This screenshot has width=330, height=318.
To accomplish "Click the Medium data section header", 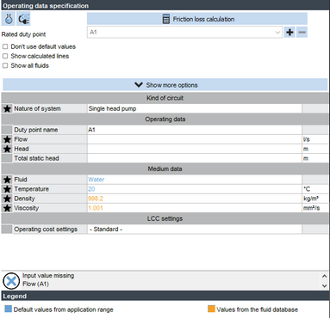I will 165,168.
